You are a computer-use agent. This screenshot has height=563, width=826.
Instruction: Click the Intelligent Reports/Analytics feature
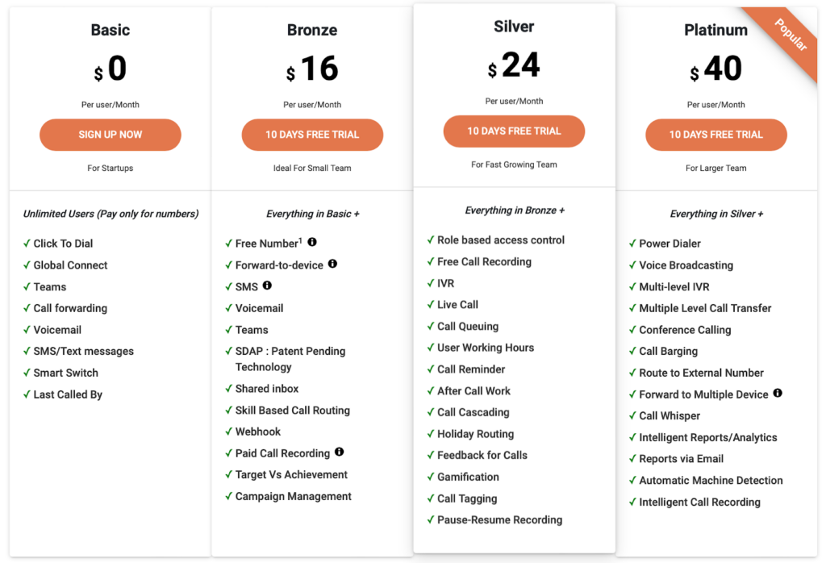[x=708, y=437]
